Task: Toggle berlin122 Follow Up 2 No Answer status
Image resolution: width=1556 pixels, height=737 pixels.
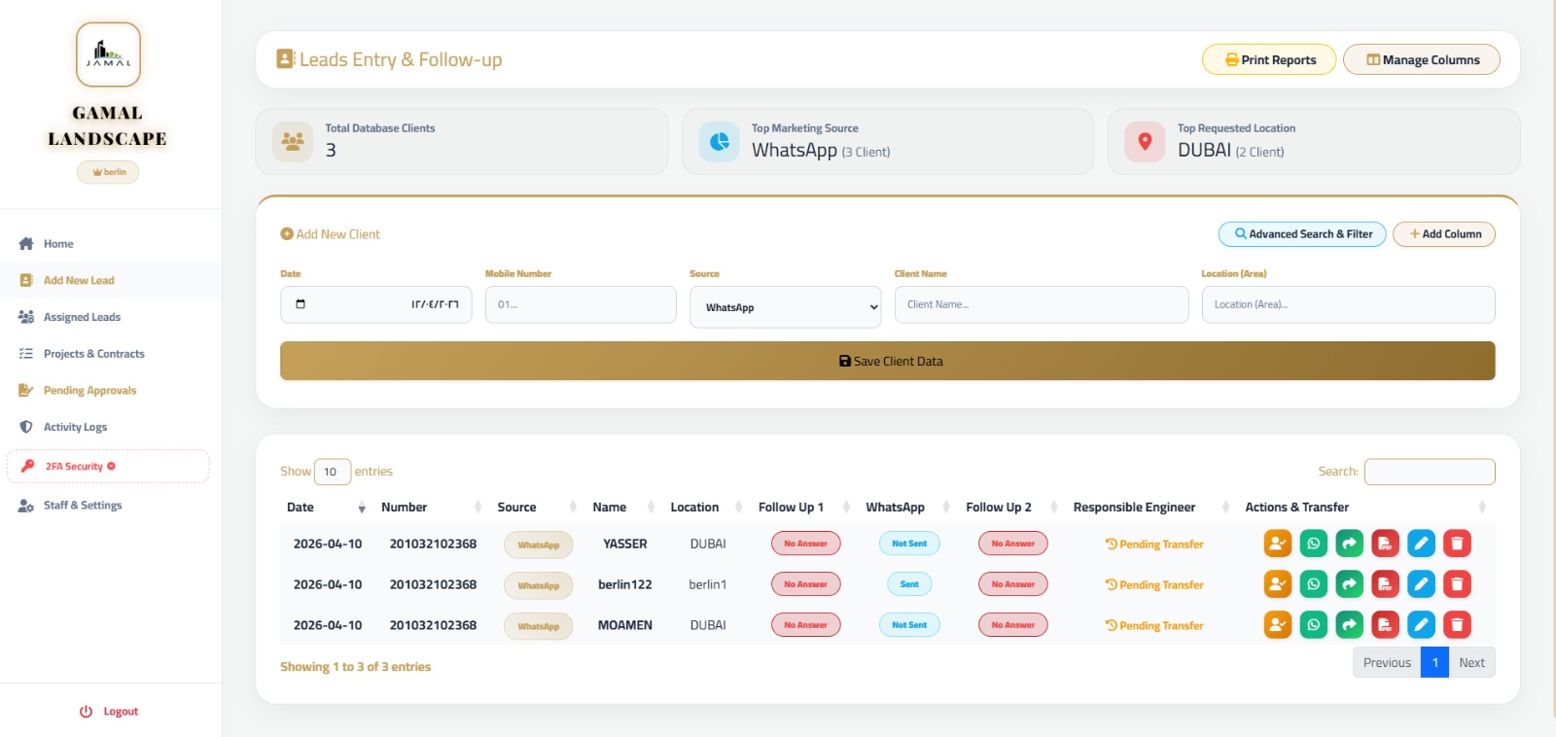Action: (x=1012, y=584)
